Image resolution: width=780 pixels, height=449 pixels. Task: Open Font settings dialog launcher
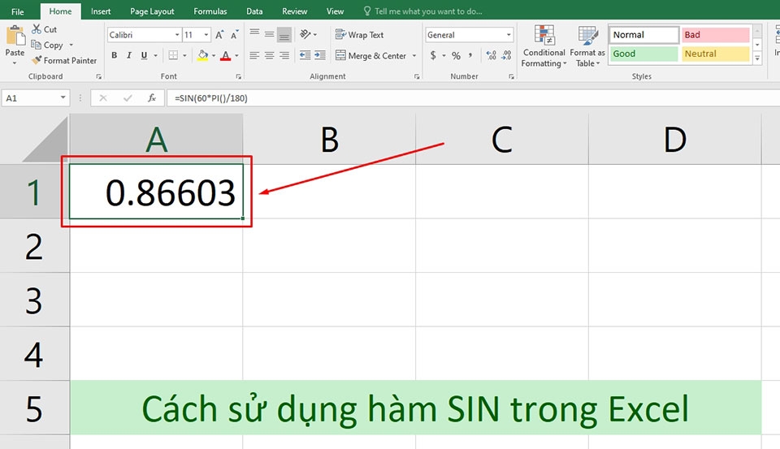pyautogui.click(x=239, y=76)
